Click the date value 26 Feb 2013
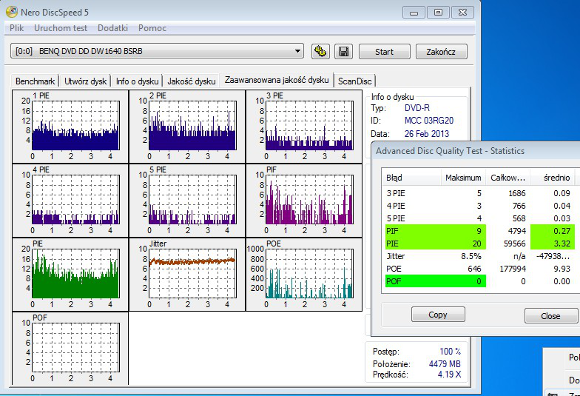Screen dimensions: 580x396 coord(426,133)
